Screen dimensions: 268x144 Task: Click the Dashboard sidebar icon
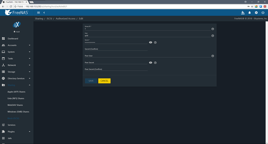pyautogui.click(x=3, y=39)
